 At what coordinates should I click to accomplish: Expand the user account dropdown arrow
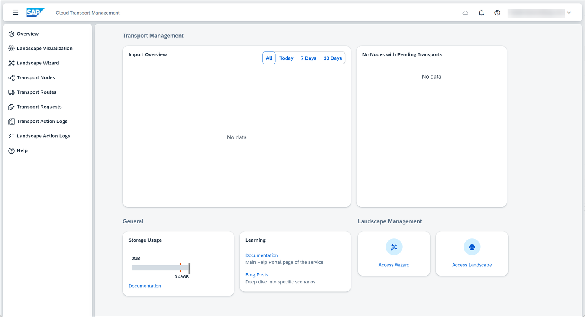point(569,13)
